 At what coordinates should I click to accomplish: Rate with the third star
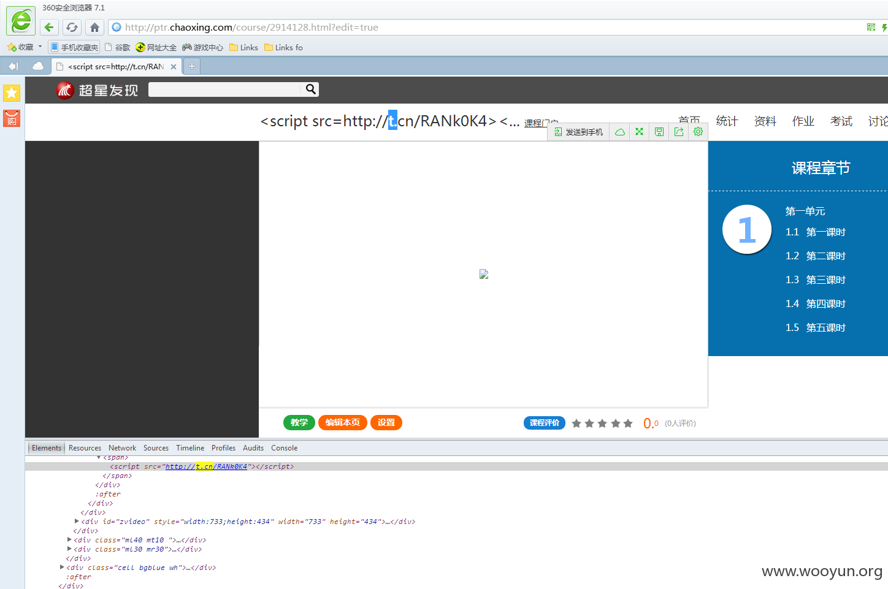[x=602, y=424]
